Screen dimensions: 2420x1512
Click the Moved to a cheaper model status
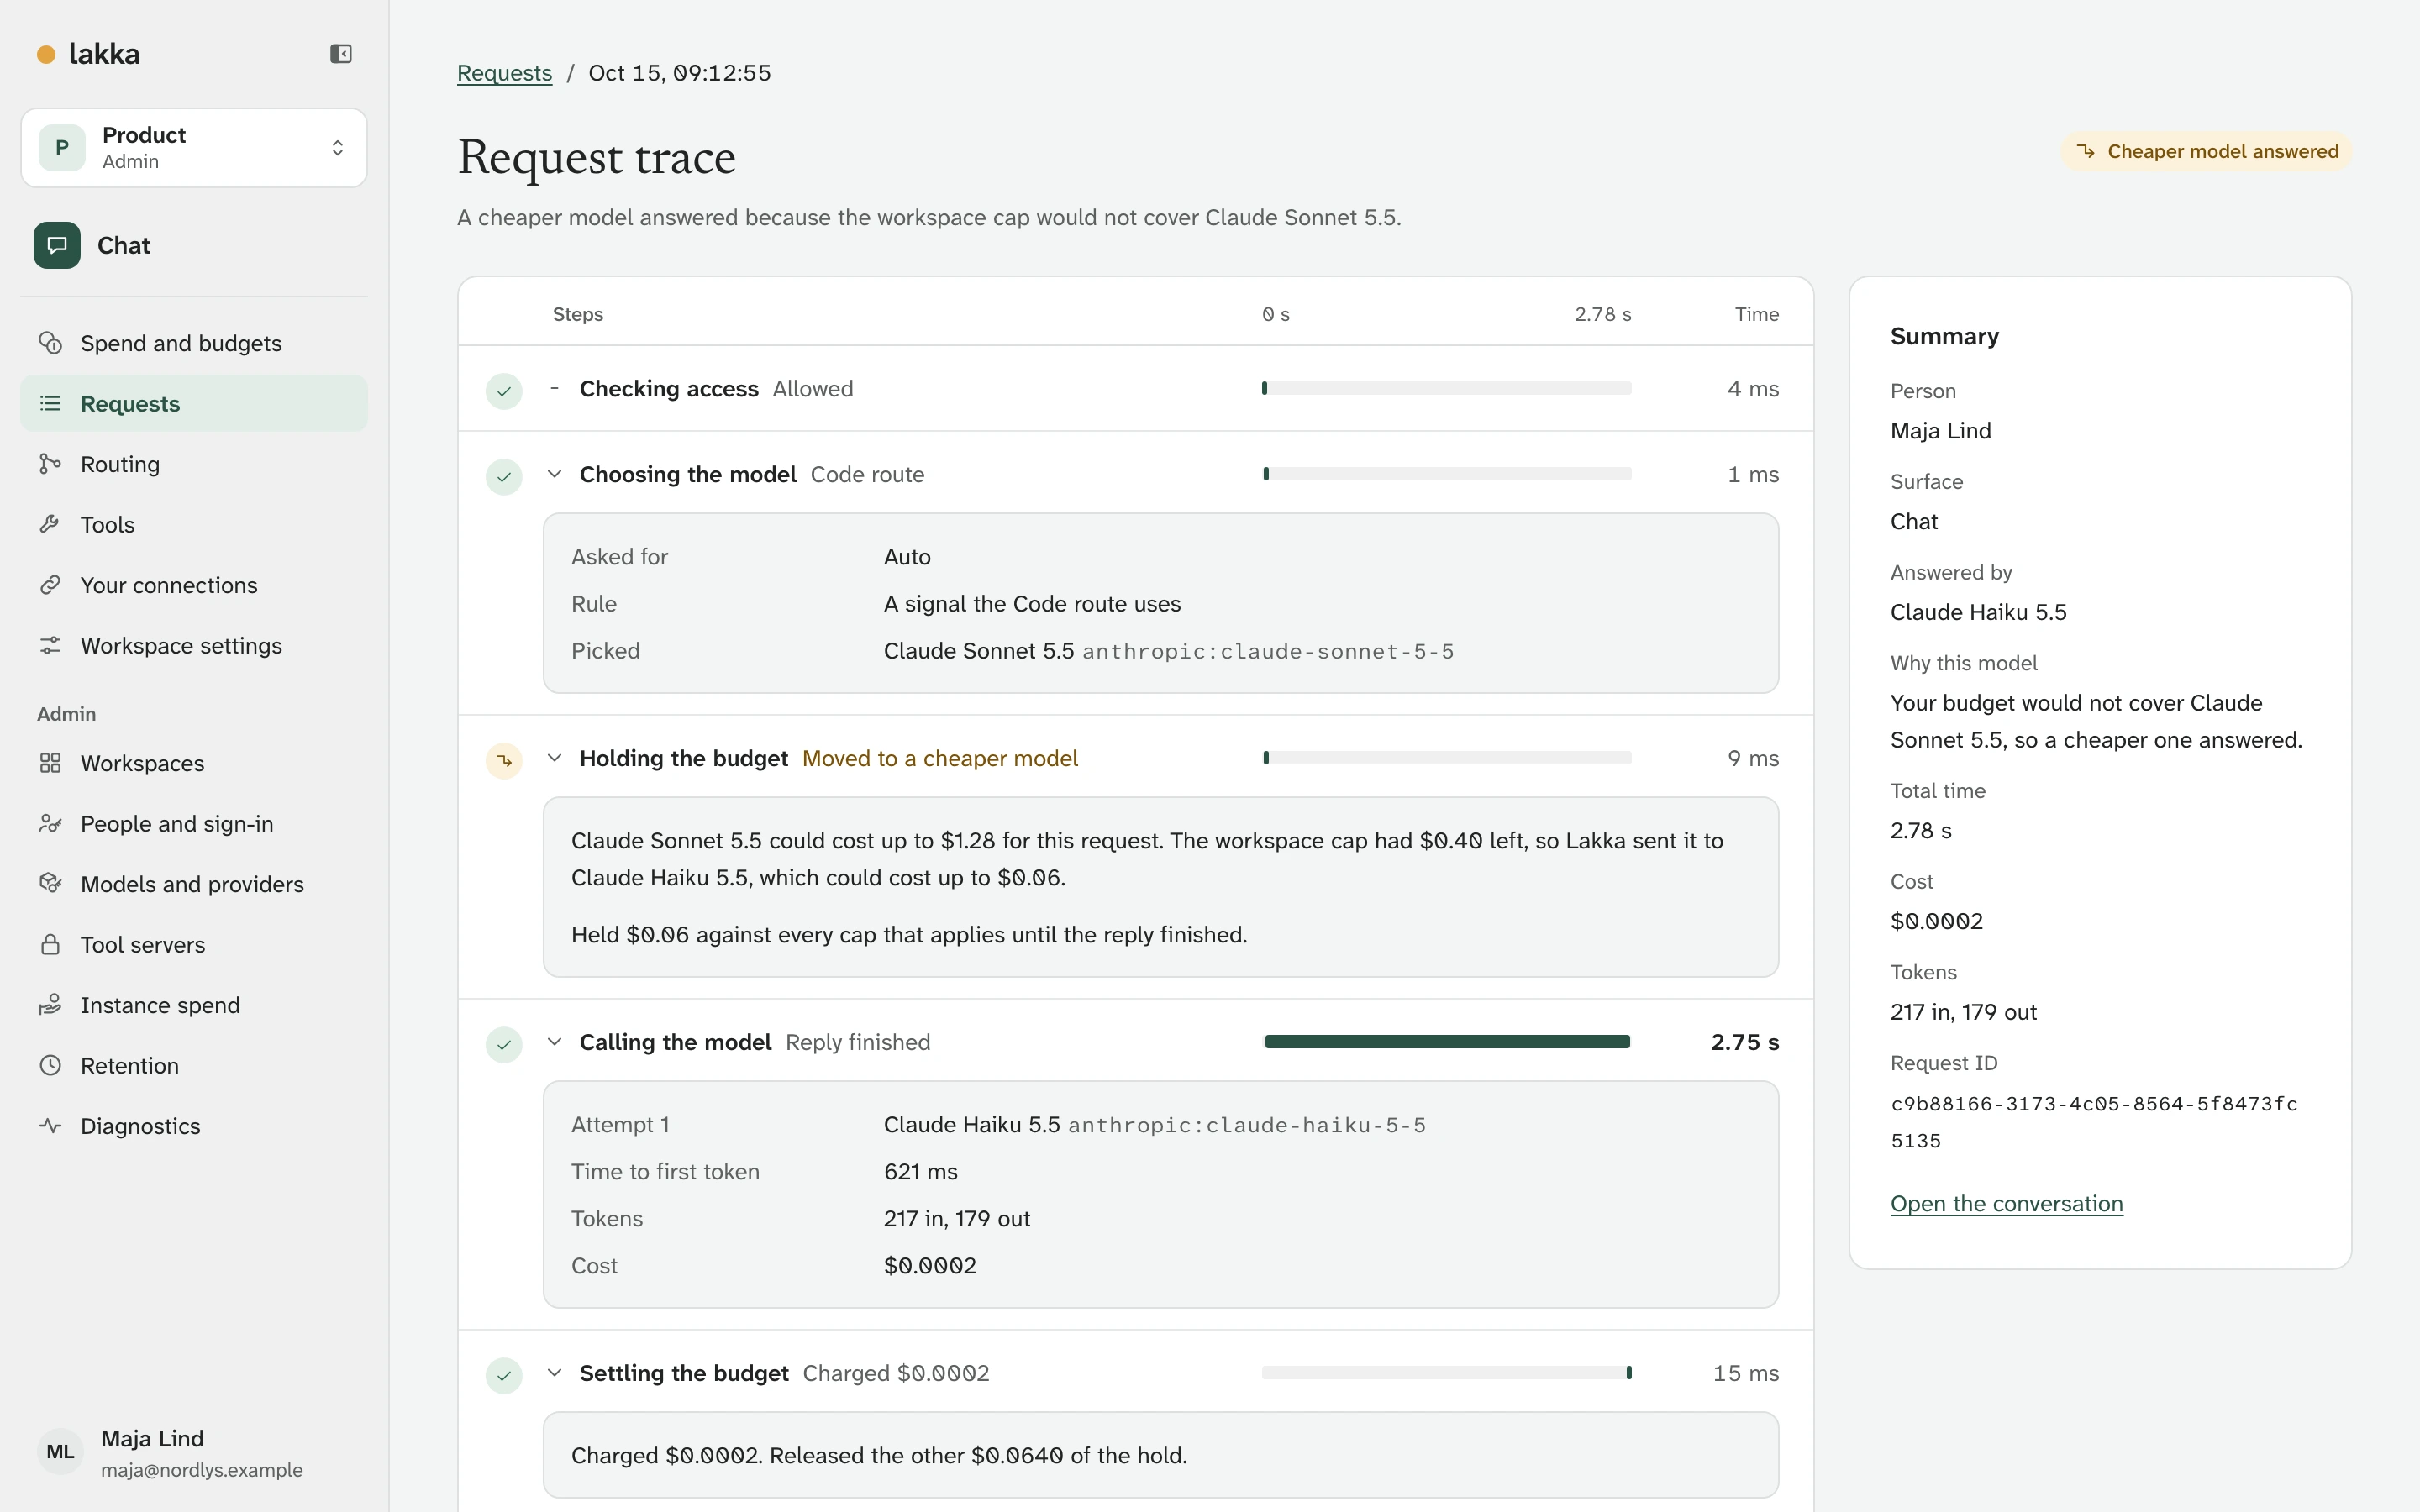click(940, 758)
